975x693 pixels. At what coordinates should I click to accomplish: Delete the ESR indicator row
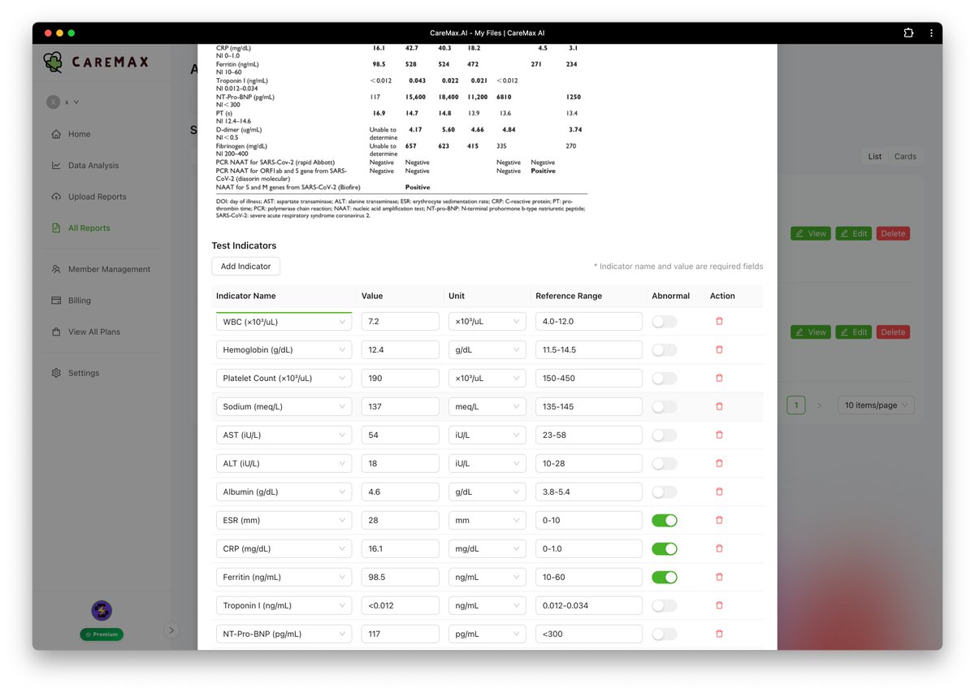tap(719, 520)
